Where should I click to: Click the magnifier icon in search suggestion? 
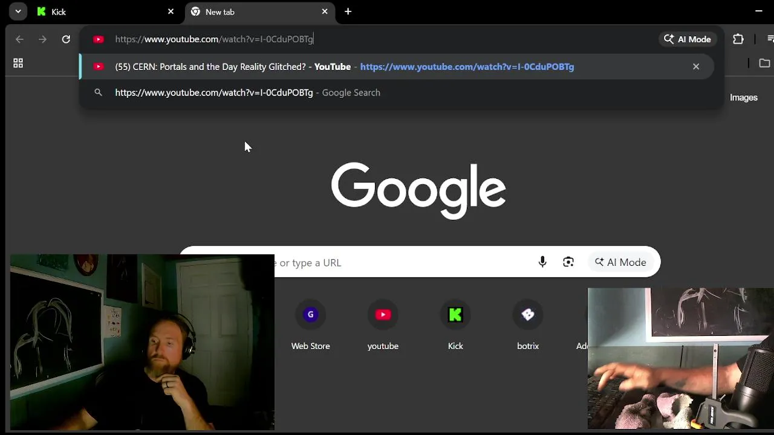(99, 92)
